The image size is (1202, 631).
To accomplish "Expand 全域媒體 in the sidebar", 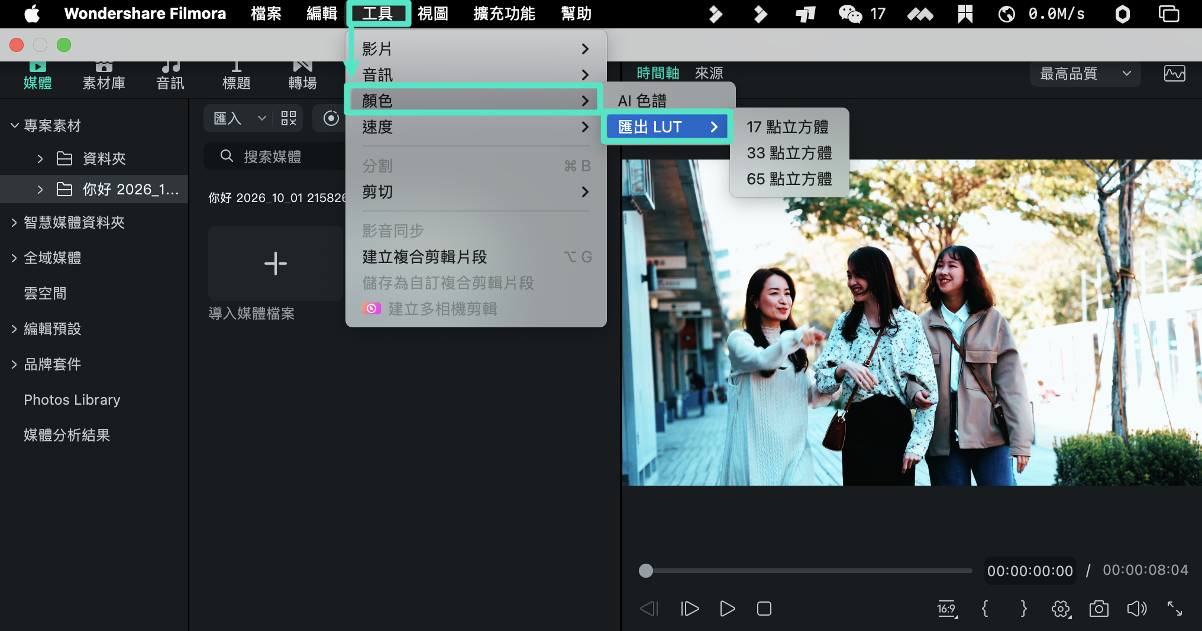I will click(x=14, y=258).
